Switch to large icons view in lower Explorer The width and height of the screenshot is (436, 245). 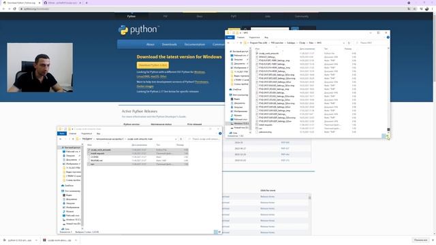[219, 231]
